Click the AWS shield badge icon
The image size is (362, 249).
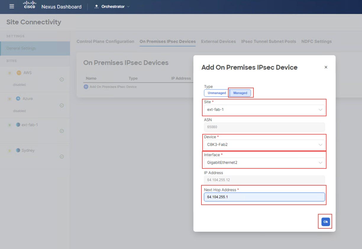(x=9, y=73)
